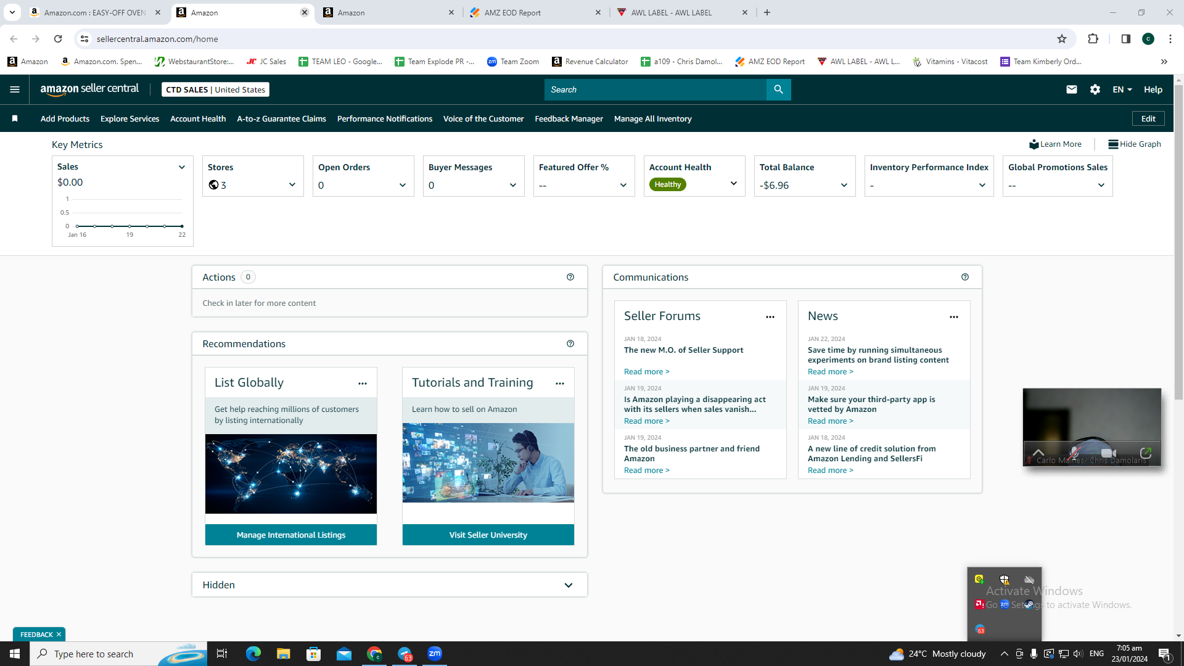Image resolution: width=1184 pixels, height=666 pixels.
Task: Expand Global Promotions Sales dropdown
Action: tap(1101, 185)
